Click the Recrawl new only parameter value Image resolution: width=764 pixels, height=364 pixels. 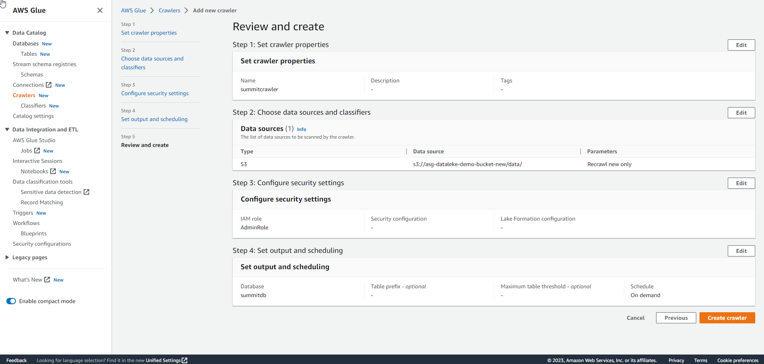click(609, 164)
